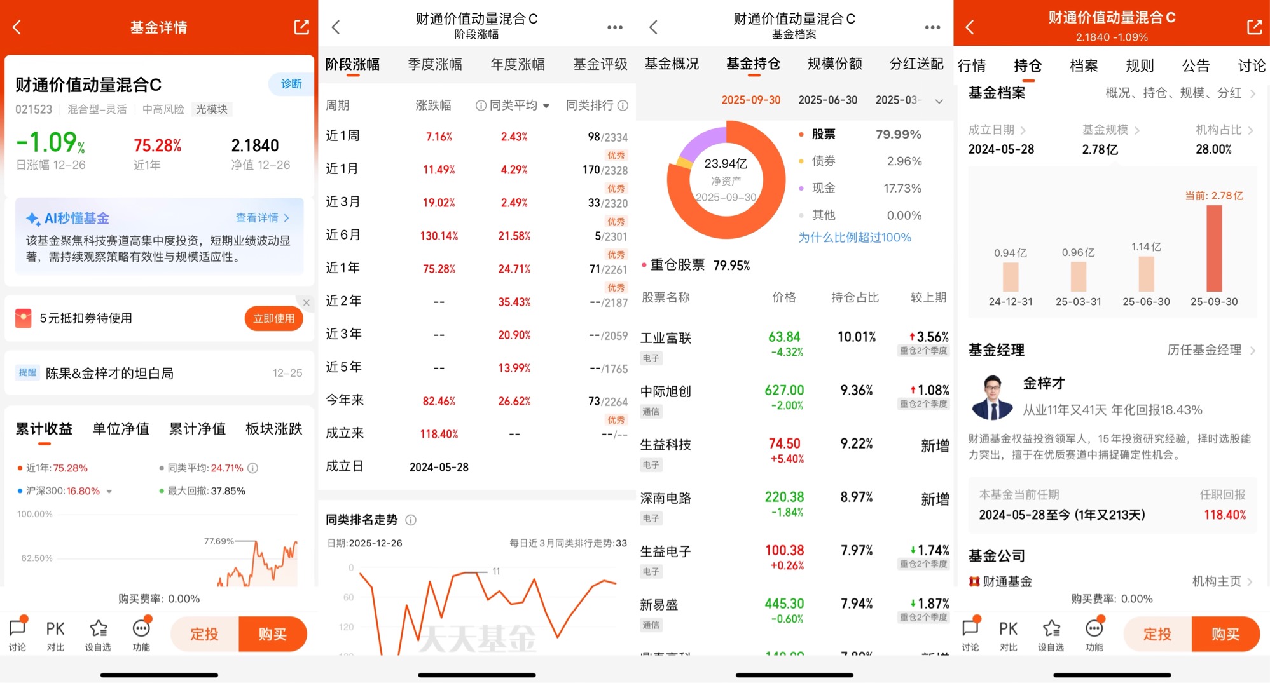The image size is (1270, 683).
Task: Tap info icon next to 同类排行 header
Action: coord(623,105)
